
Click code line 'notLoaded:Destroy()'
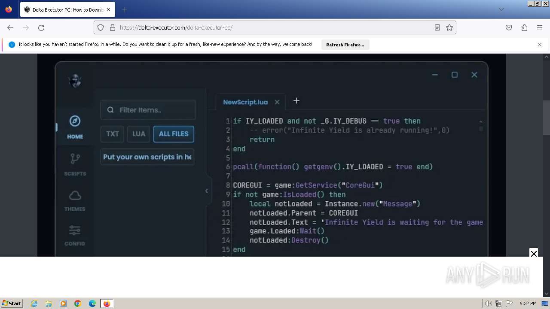click(289, 240)
